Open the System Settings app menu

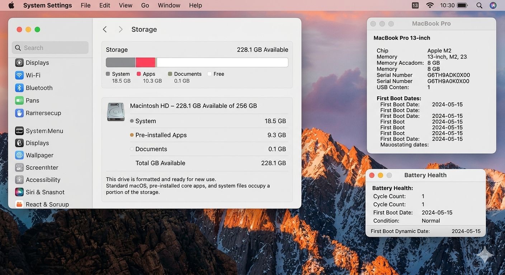(x=47, y=5)
